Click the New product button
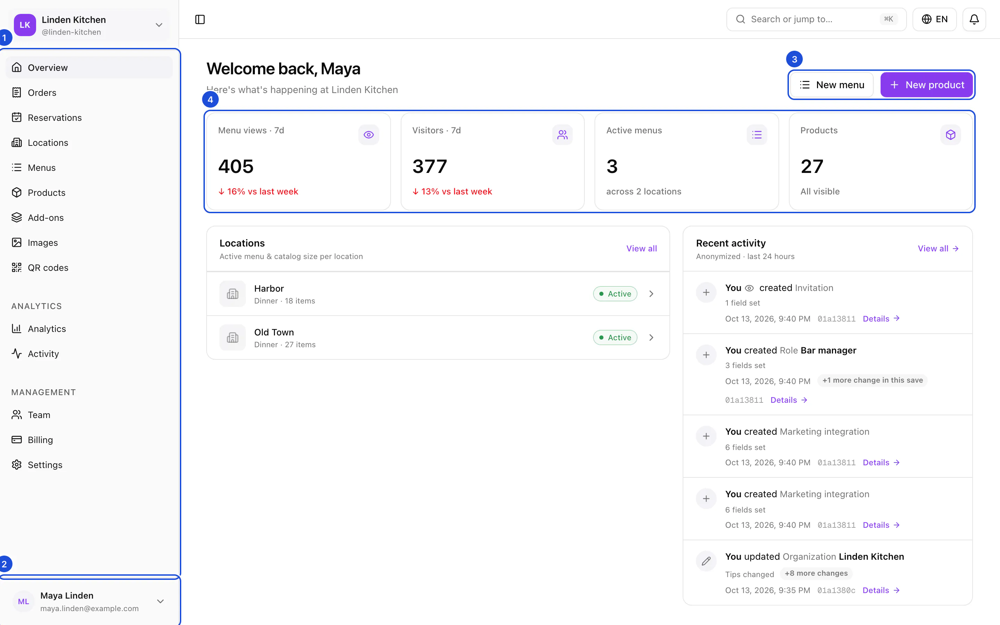Viewport: 1000px width, 625px height. click(926, 85)
